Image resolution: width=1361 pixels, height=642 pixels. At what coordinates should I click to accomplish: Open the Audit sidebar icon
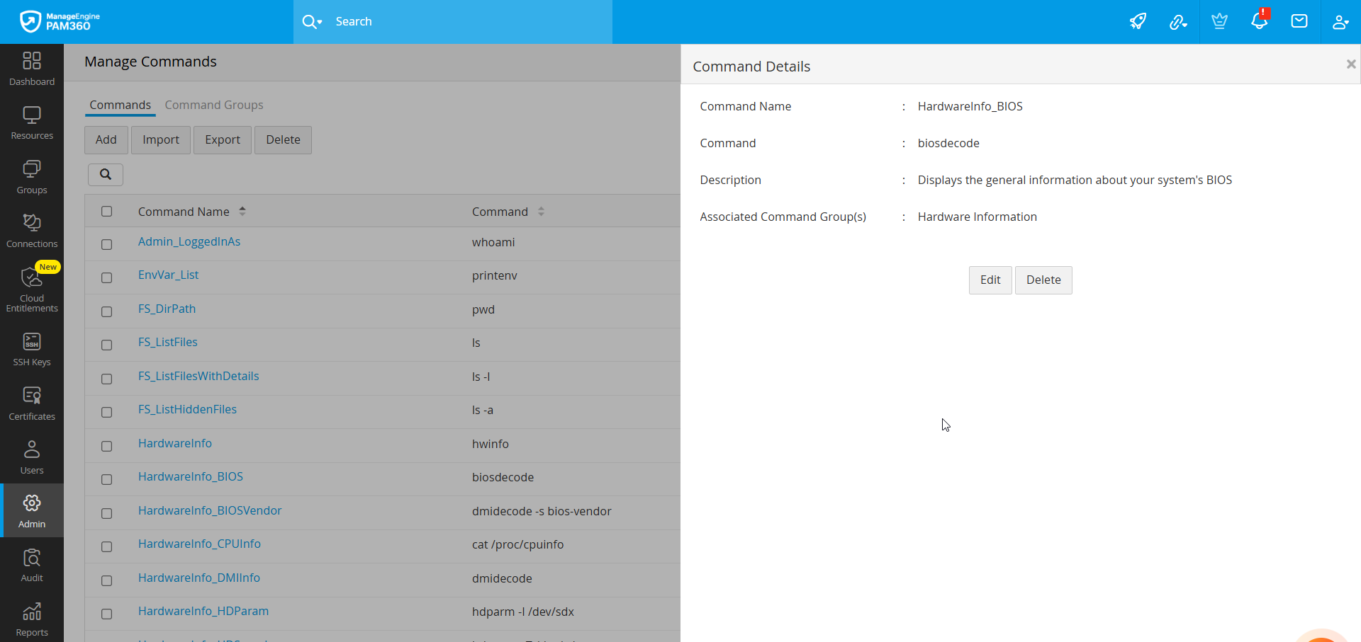(32, 565)
